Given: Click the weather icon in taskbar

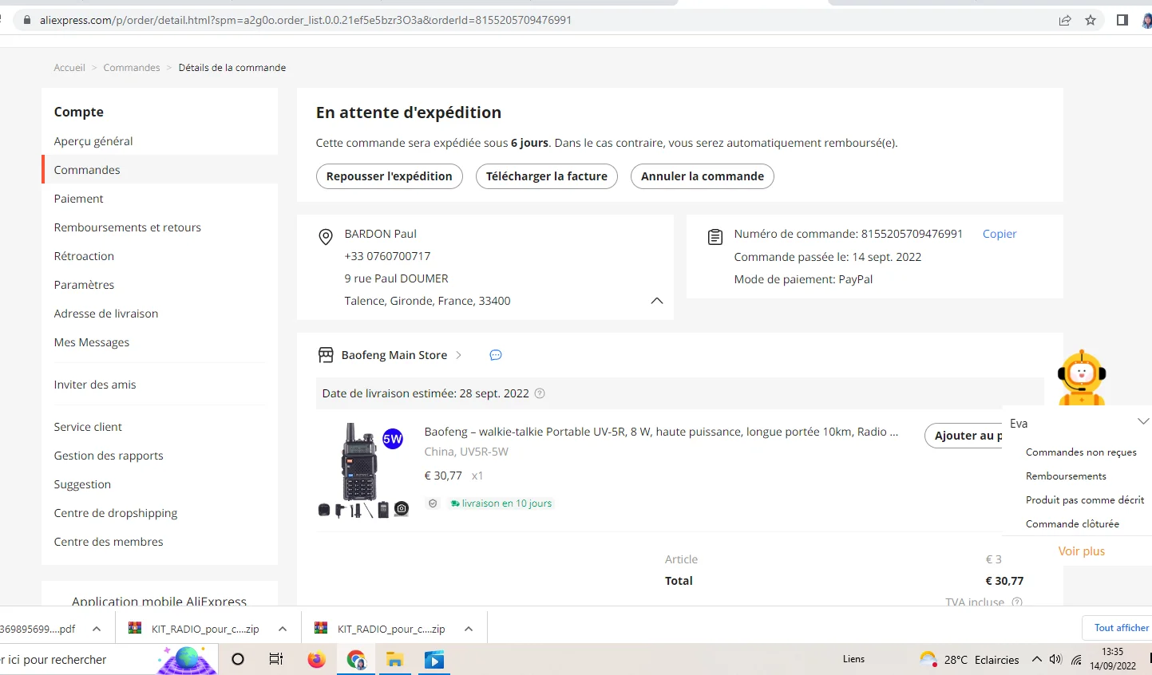Looking at the screenshot, I should tap(928, 659).
